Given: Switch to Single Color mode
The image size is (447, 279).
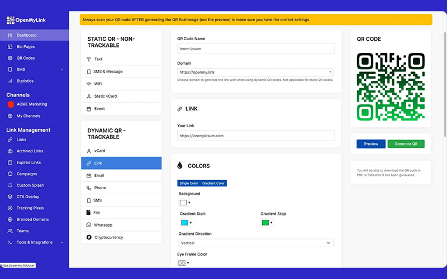Looking at the screenshot, I should (189, 184).
